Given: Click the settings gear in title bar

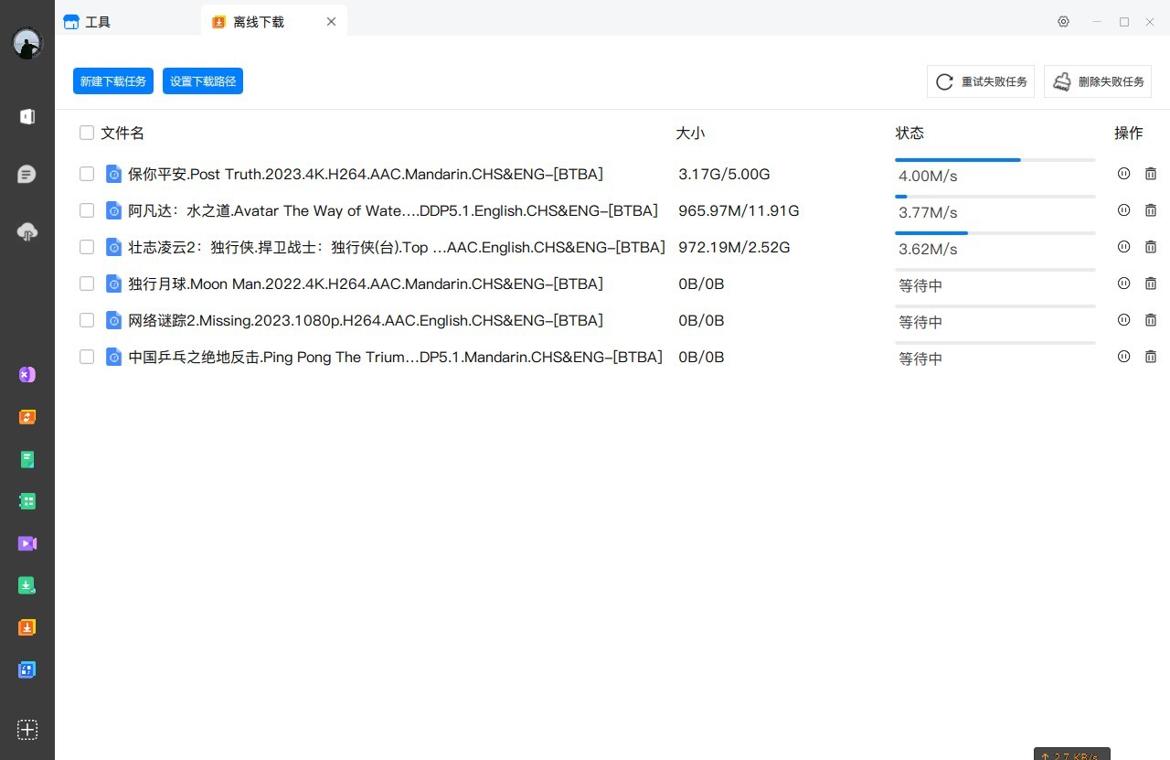Looking at the screenshot, I should pyautogui.click(x=1063, y=22).
